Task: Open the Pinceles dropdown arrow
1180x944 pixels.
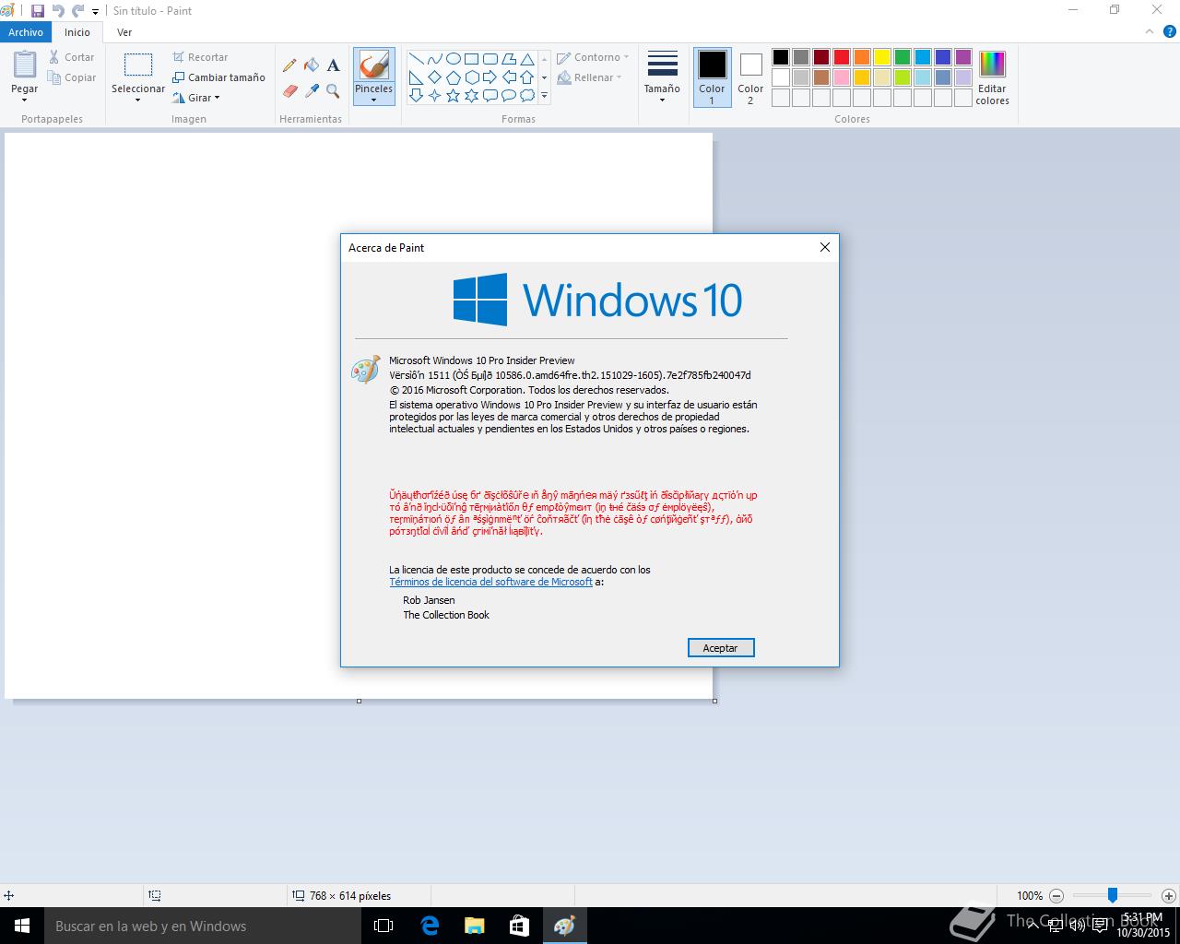Action: [373, 100]
